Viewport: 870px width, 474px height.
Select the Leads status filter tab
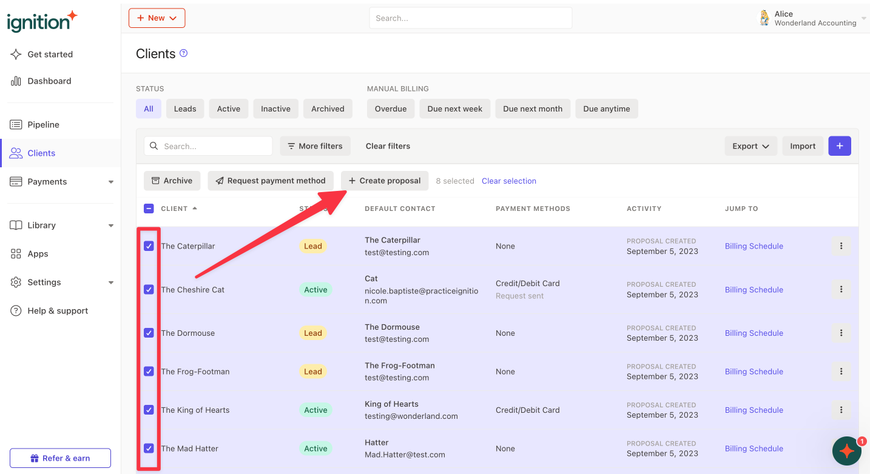click(185, 109)
